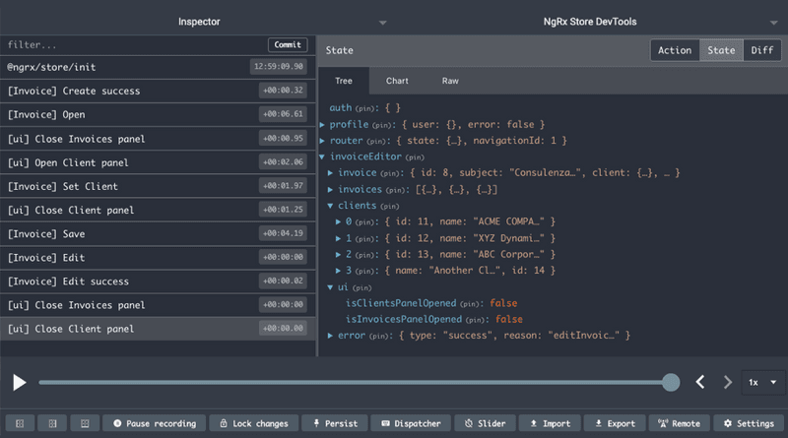Expand client 2 ABC Corpor
Image resolution: width=788 pixels, height=438 pixels.
tap(338, 254)
